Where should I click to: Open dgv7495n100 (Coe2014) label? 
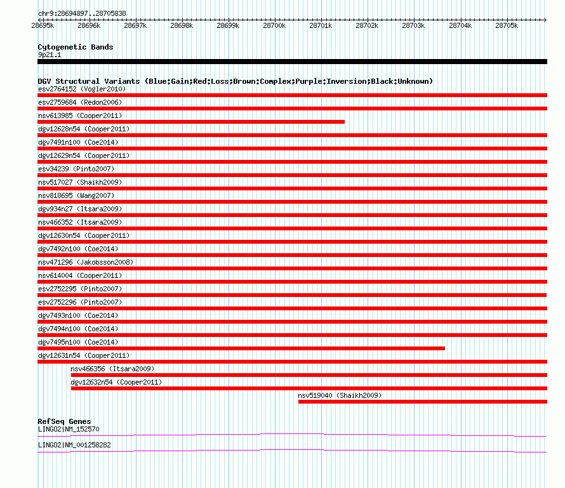click(x=78, y=342)
